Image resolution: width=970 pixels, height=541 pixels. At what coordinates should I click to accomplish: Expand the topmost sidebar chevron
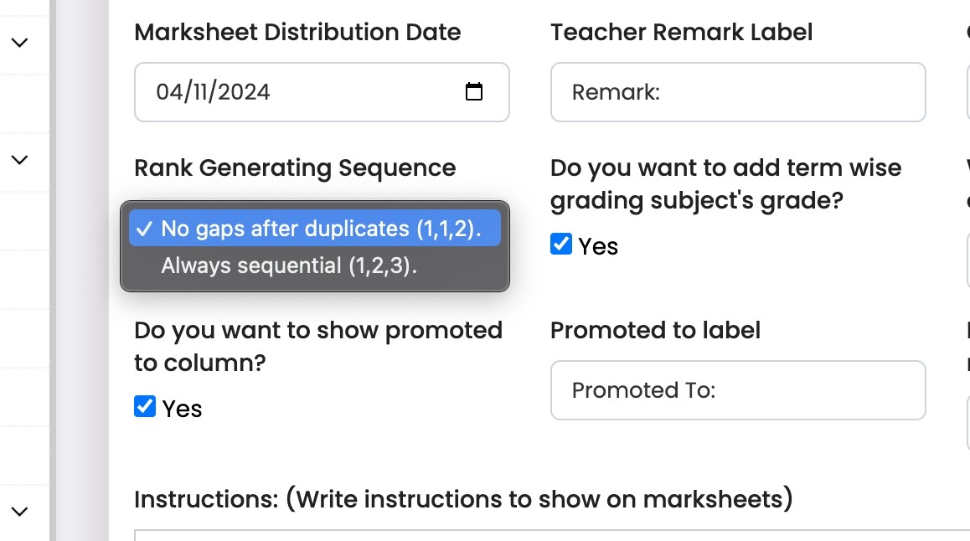pos(19,42)
